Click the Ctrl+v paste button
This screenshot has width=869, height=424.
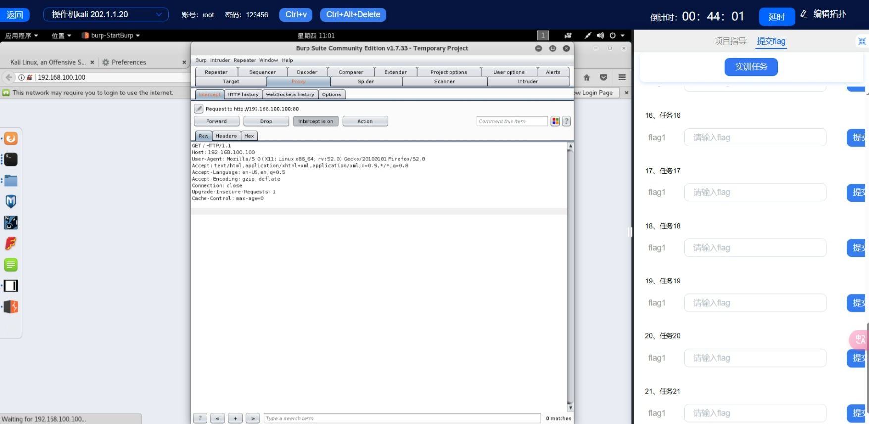(296, 15)
